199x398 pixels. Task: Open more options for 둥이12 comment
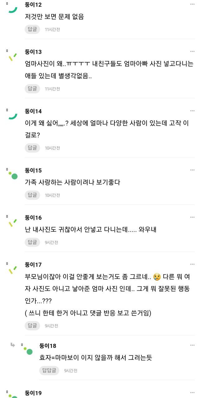[x=192, y=4]
